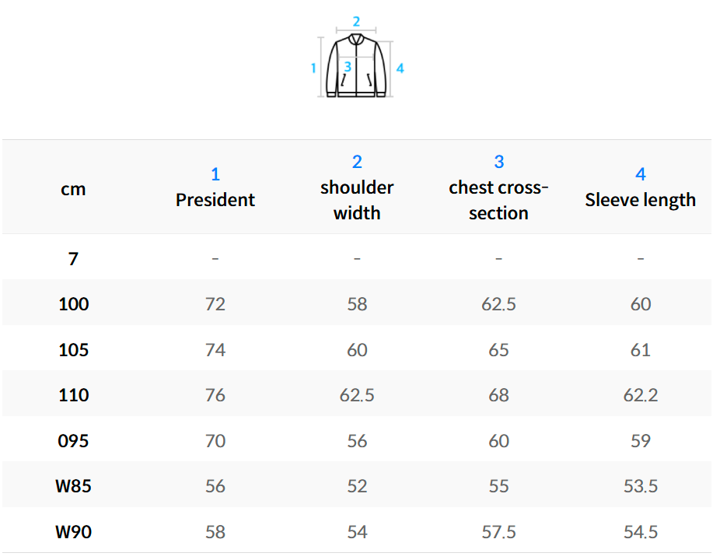
Task: Select the W85 size row label
Action: (x=74, y=487)
